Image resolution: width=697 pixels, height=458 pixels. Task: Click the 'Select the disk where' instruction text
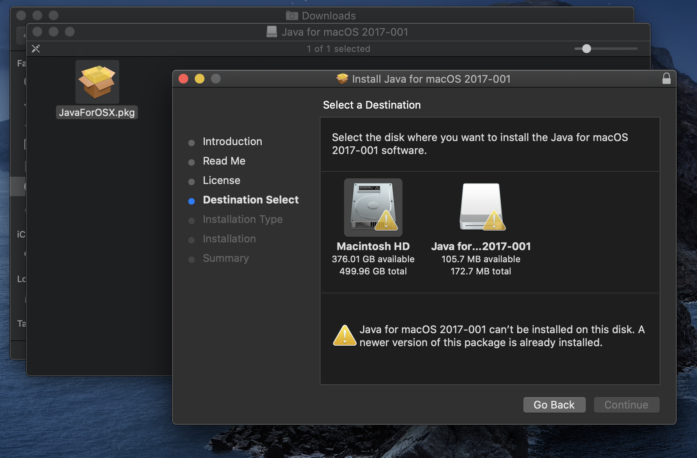coord(480,144)
